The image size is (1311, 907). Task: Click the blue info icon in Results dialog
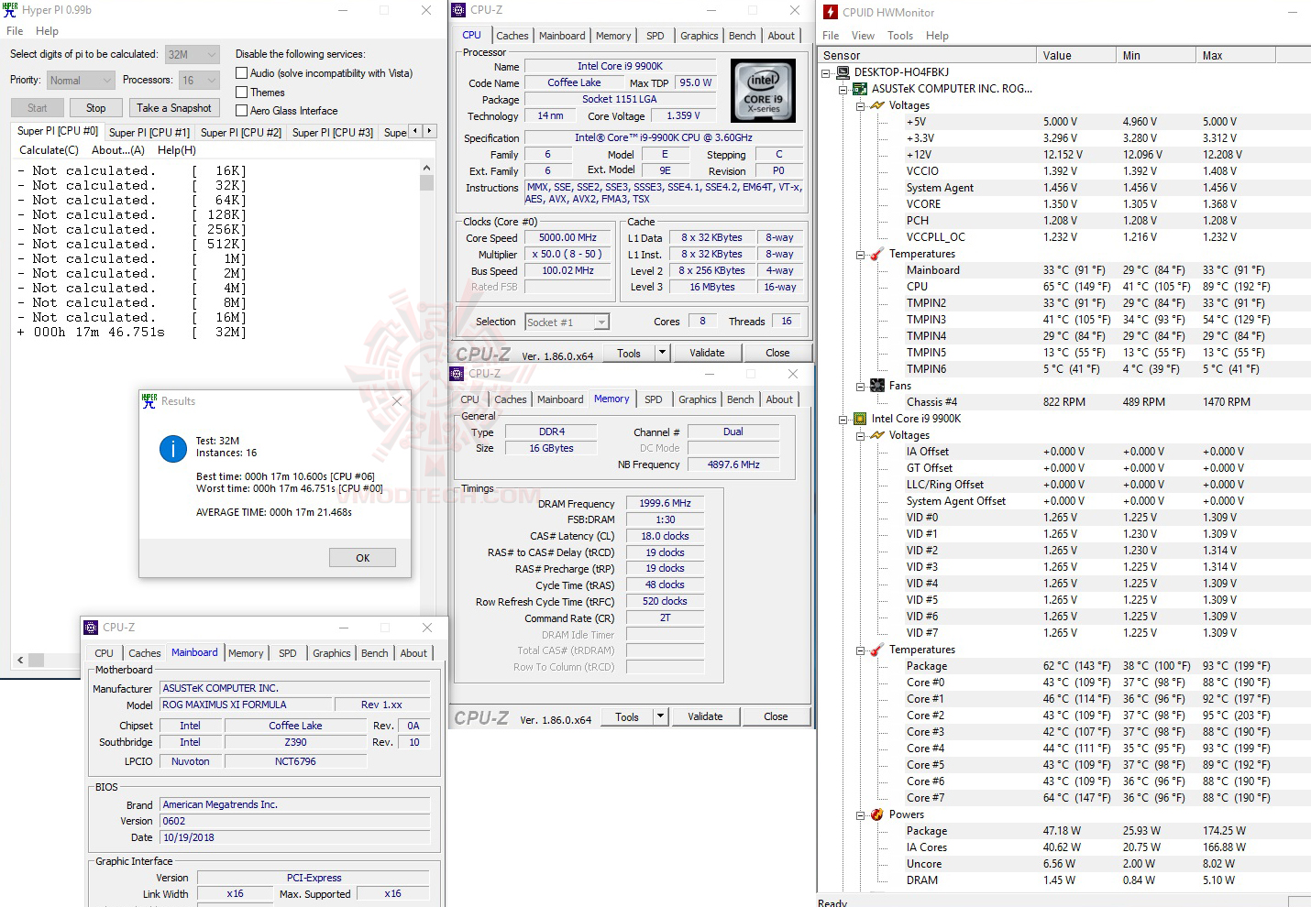point(172,449)
